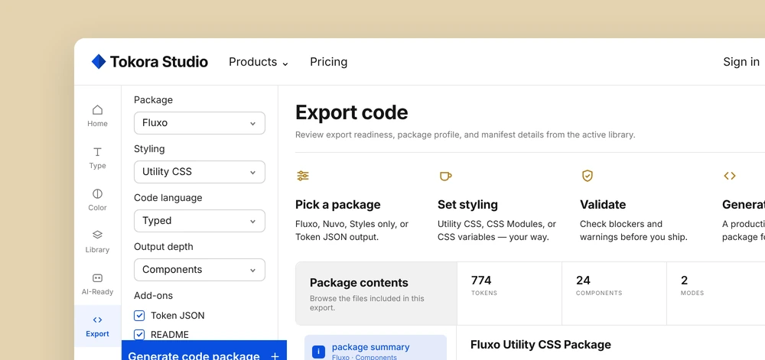Click the code icon above Generate

pyautogui.click(x=730, y=176)
